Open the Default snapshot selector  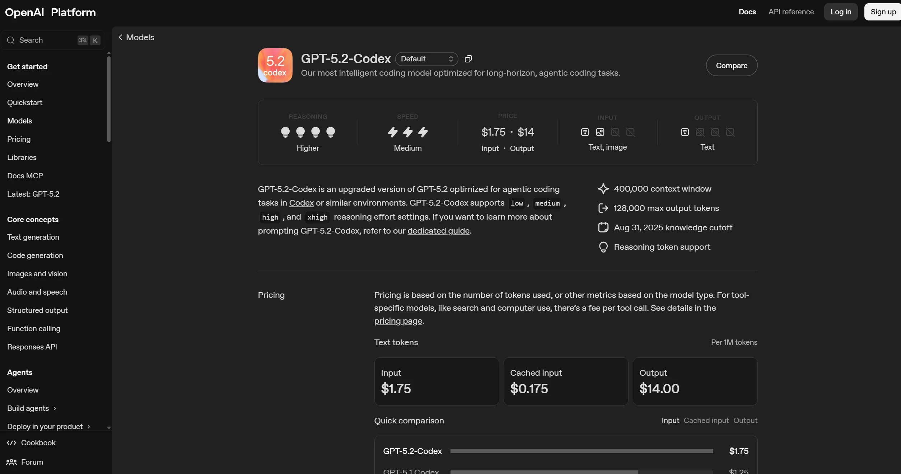(x=426, y=58)
